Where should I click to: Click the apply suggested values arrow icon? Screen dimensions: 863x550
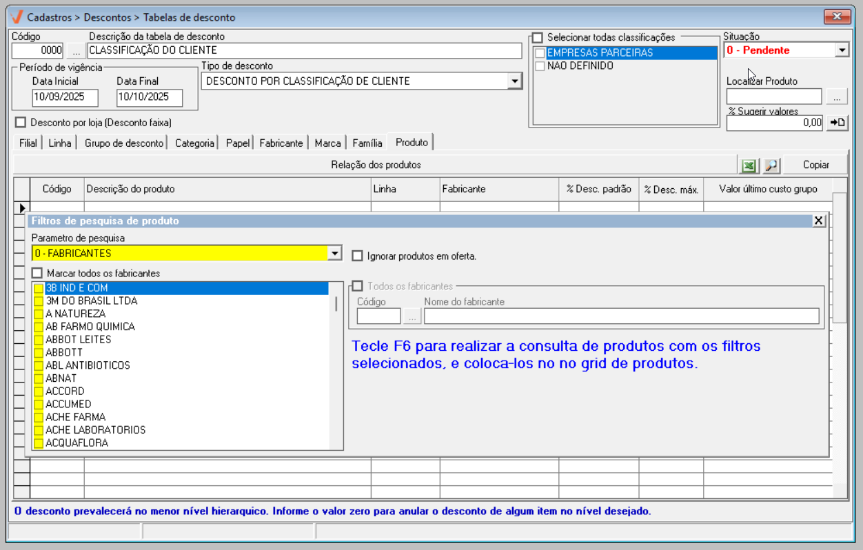pyautogui.click(x=837, y=123)
